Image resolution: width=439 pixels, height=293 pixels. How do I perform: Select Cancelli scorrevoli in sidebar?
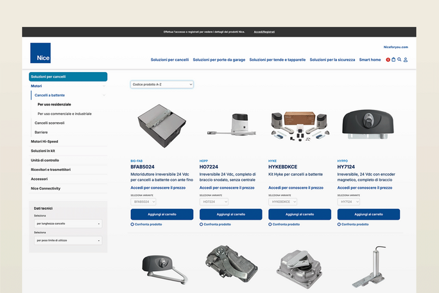(49, 122)
